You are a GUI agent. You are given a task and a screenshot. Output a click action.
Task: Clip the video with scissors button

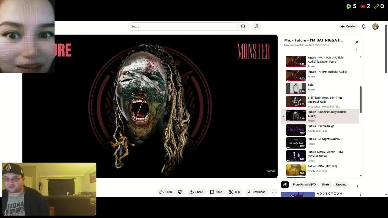(234, 192)
